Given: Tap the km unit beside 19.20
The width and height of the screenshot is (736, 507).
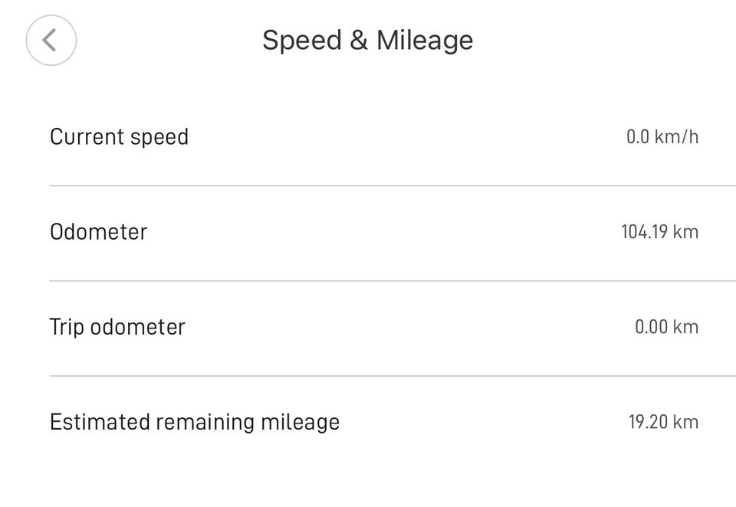Looking at the screenshot, I should 685,422.
